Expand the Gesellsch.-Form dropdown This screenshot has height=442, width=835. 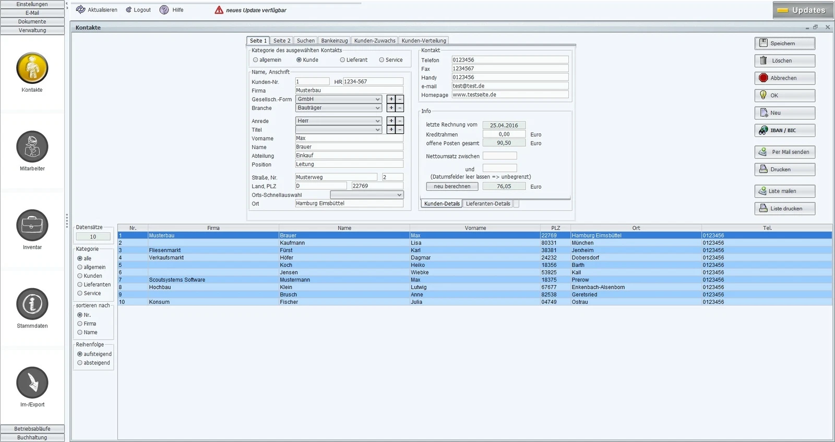click(x=378, y=99)
